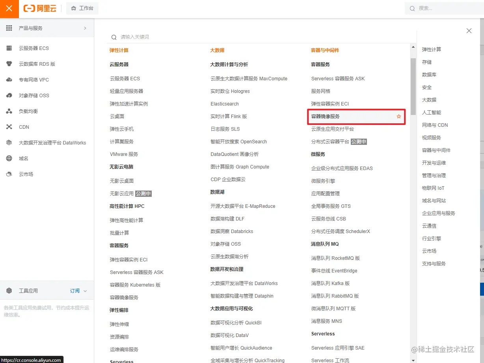
Task: Click the CDN sidebar icon
Action: click(x=9, y=127)
